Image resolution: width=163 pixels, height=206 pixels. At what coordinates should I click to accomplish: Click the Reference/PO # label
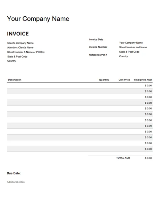[x=98, y=55]
